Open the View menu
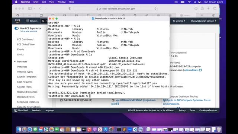 [52, 2]
